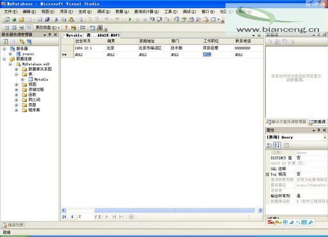The height and width of the screenshot is (237, 328).
Task: Click the Connect to Database icon in Server Explorer
Action: pyautogui.click(x=22, y=42)
